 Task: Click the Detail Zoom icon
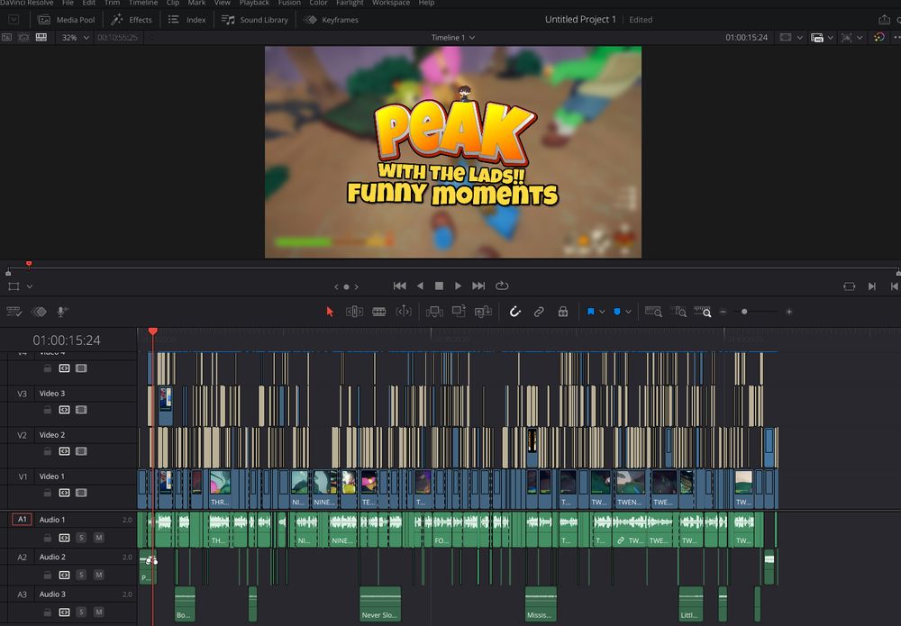[678, 312]
